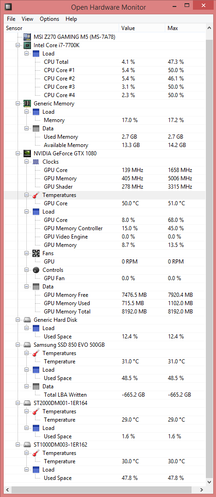Select the GPU Memory Used row
Viewport: 216px width, 497px height.
point(104,303)
